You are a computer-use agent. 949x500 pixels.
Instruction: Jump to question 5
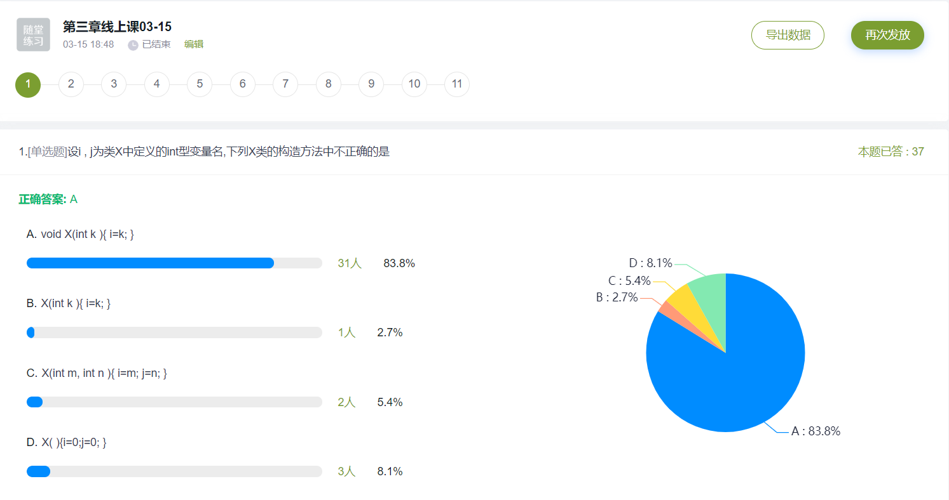point(200,84)
